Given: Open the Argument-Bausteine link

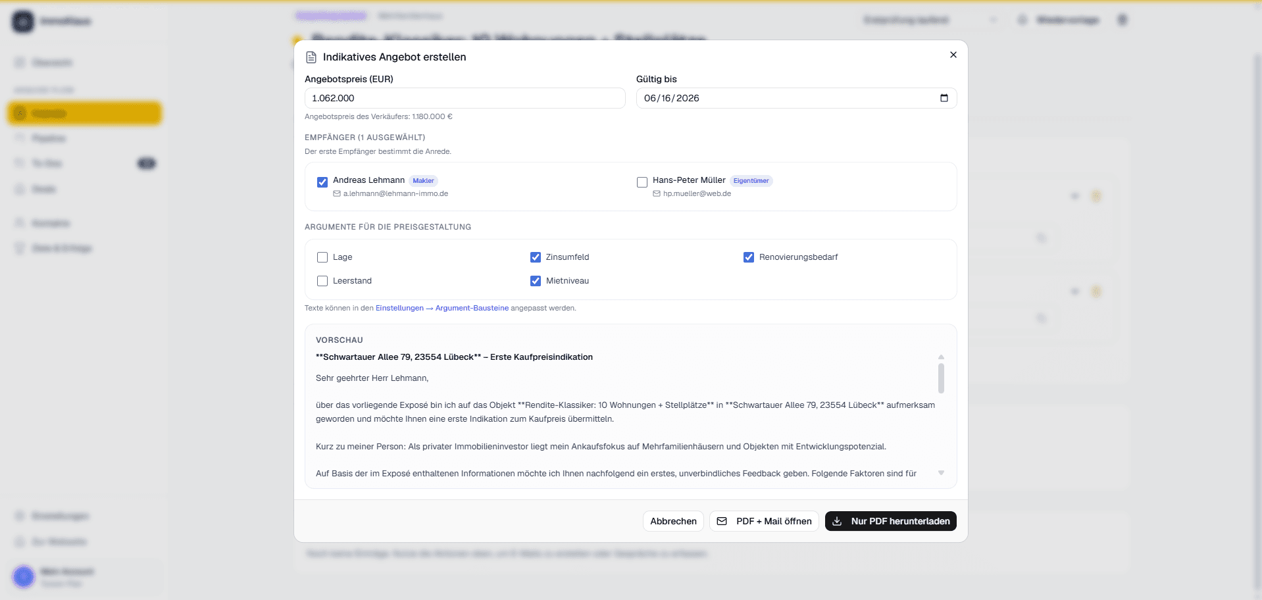Looking at the screenshot, I should [x=472, y=308].
